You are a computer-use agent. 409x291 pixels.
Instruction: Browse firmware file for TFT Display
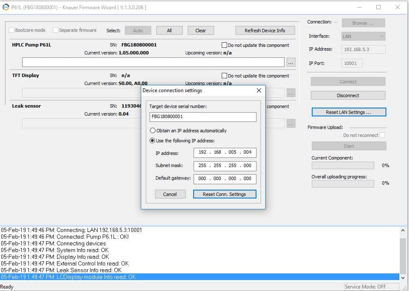pyautogui.click(x=291, y=93)
